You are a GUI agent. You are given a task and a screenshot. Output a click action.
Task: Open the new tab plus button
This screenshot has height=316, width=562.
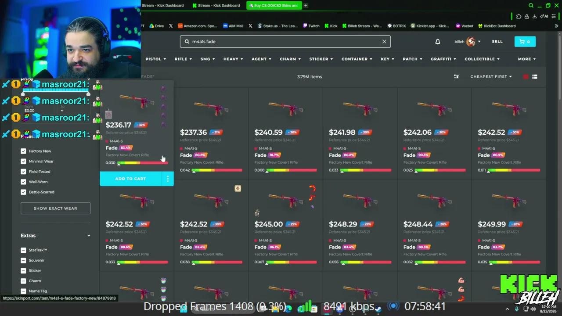(306, 5)
